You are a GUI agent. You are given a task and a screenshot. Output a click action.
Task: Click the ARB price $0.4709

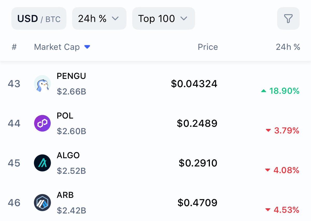(x=197, y=203)
